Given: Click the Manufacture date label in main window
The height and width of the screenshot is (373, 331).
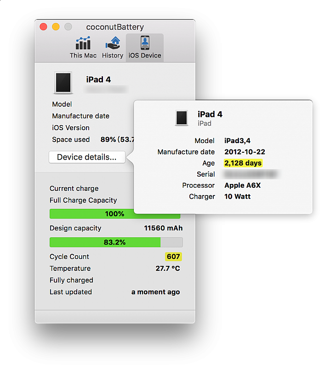Looking at the screenshot, I should coord(81,116).
